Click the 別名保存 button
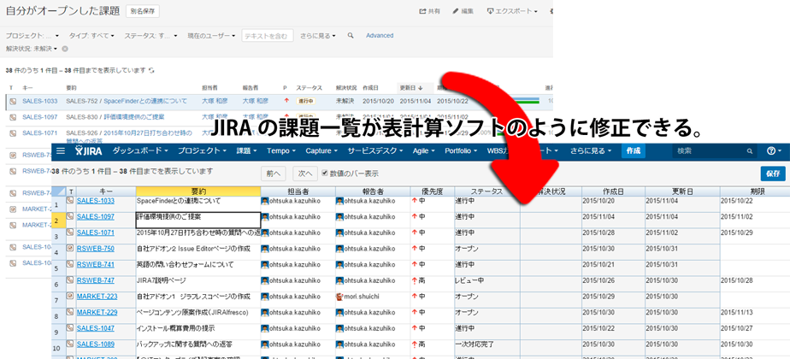 pyautogui.click(x=143, y=11)
